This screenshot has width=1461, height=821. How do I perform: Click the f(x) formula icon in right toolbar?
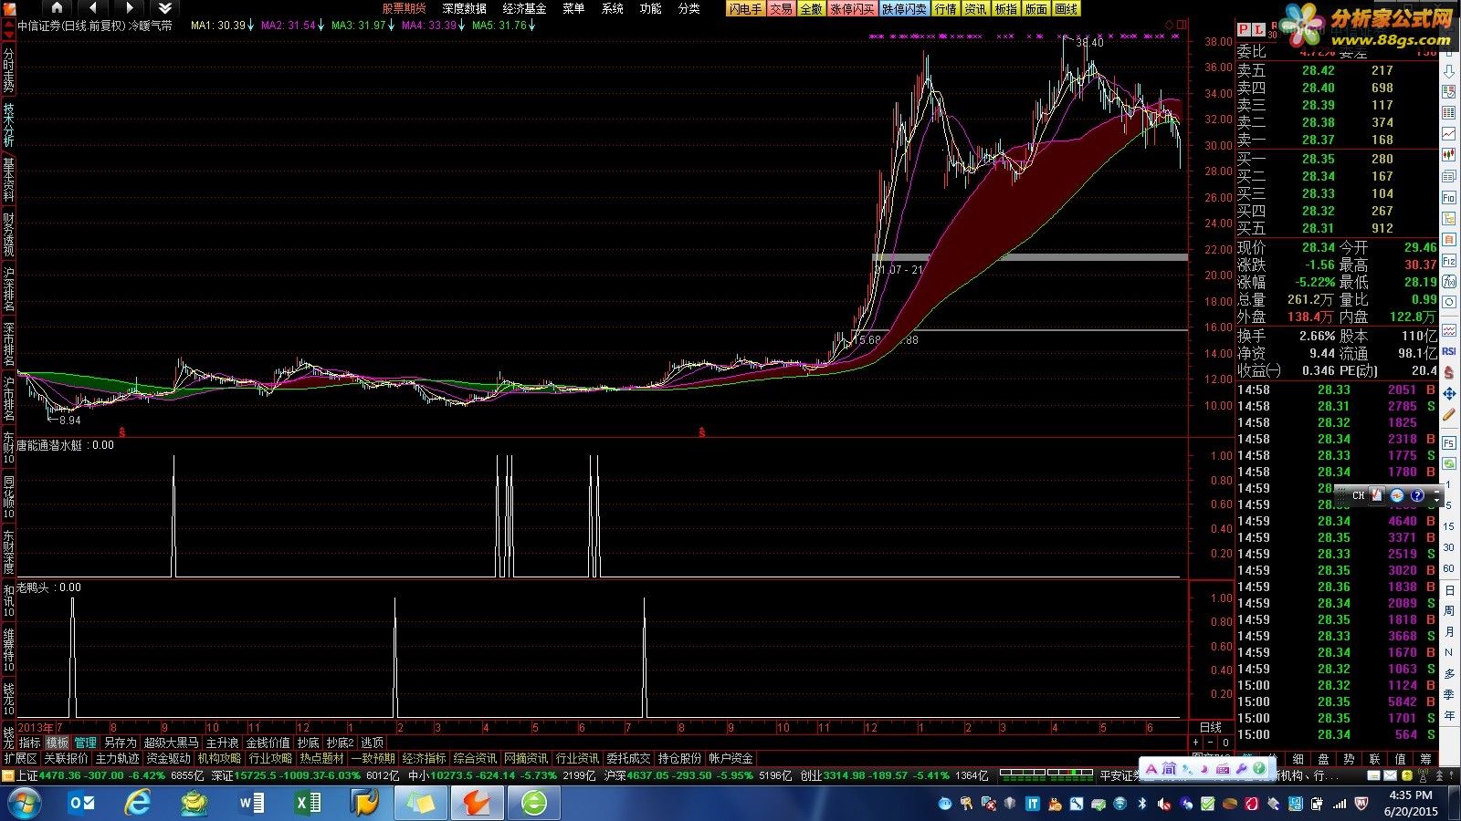pyautogui.click(x=1449, y=282)
